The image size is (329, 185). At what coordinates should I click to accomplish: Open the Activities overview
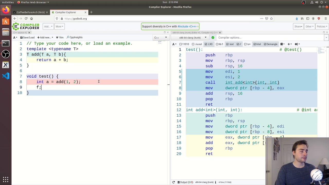[8, 2]
